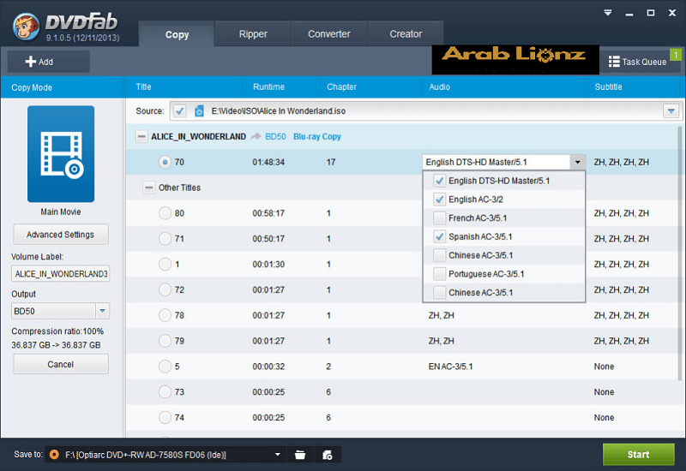
Task: Click subtitle cell ZH, ZH, ZH, ZH for title 70
Action: (621, 162)
